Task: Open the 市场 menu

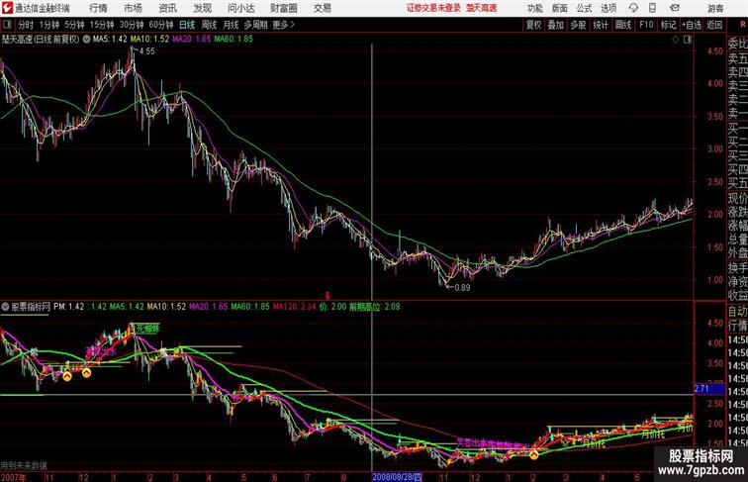Action: (134, 8)
